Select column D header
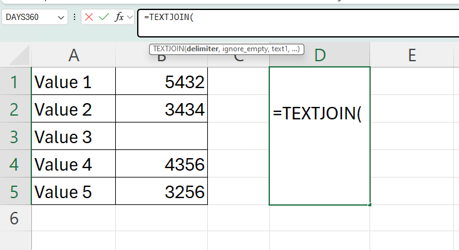 [x=320, y=55]
